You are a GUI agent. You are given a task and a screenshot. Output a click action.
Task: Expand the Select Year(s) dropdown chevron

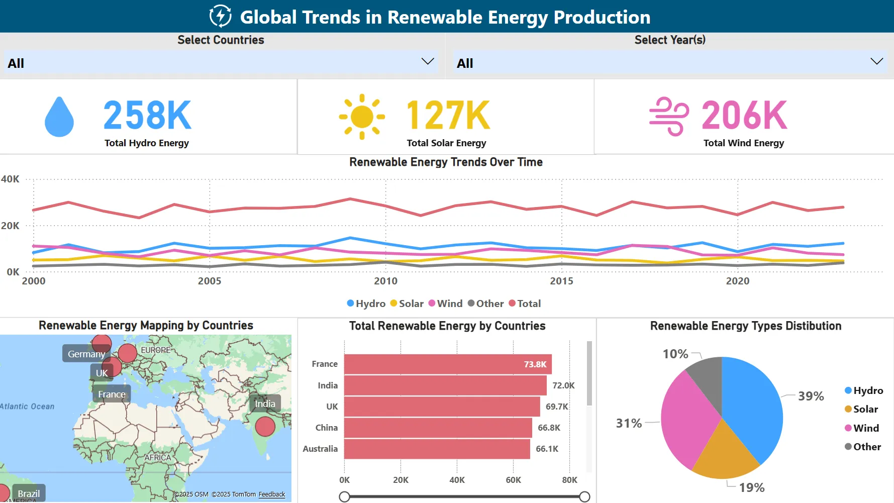pos(876,62)
